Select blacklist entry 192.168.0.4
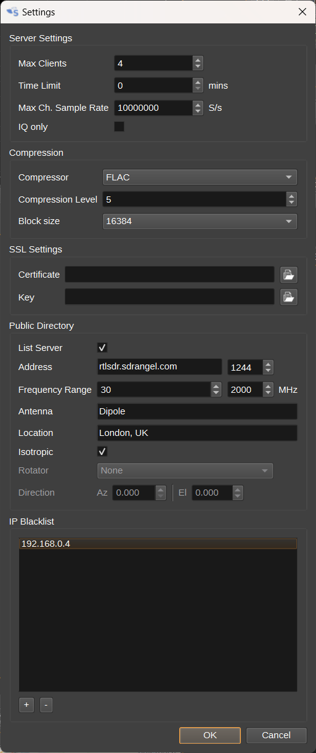 point(158,544)
